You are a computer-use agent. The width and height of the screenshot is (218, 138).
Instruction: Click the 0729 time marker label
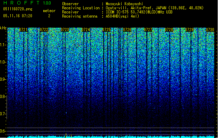[x=189, y=30]
